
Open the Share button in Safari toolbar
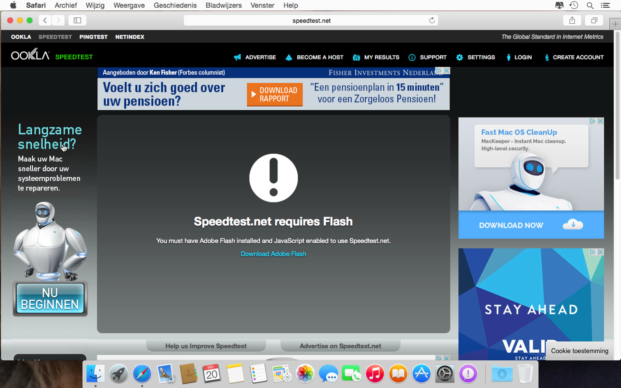coord(572,20)
